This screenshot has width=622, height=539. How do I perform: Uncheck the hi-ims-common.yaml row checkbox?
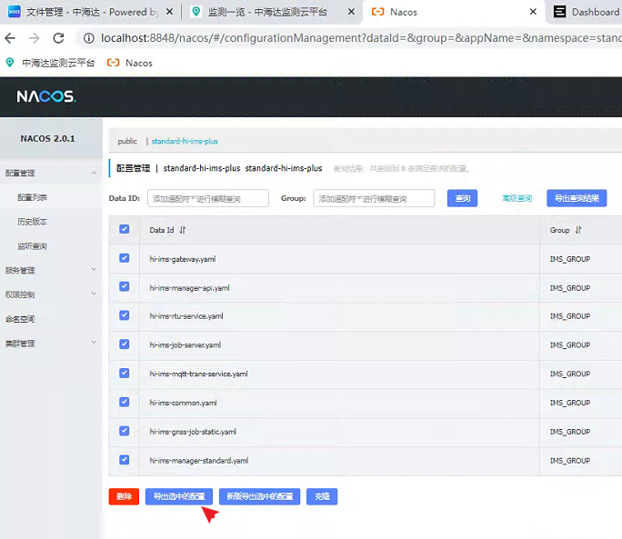[125, 403]
